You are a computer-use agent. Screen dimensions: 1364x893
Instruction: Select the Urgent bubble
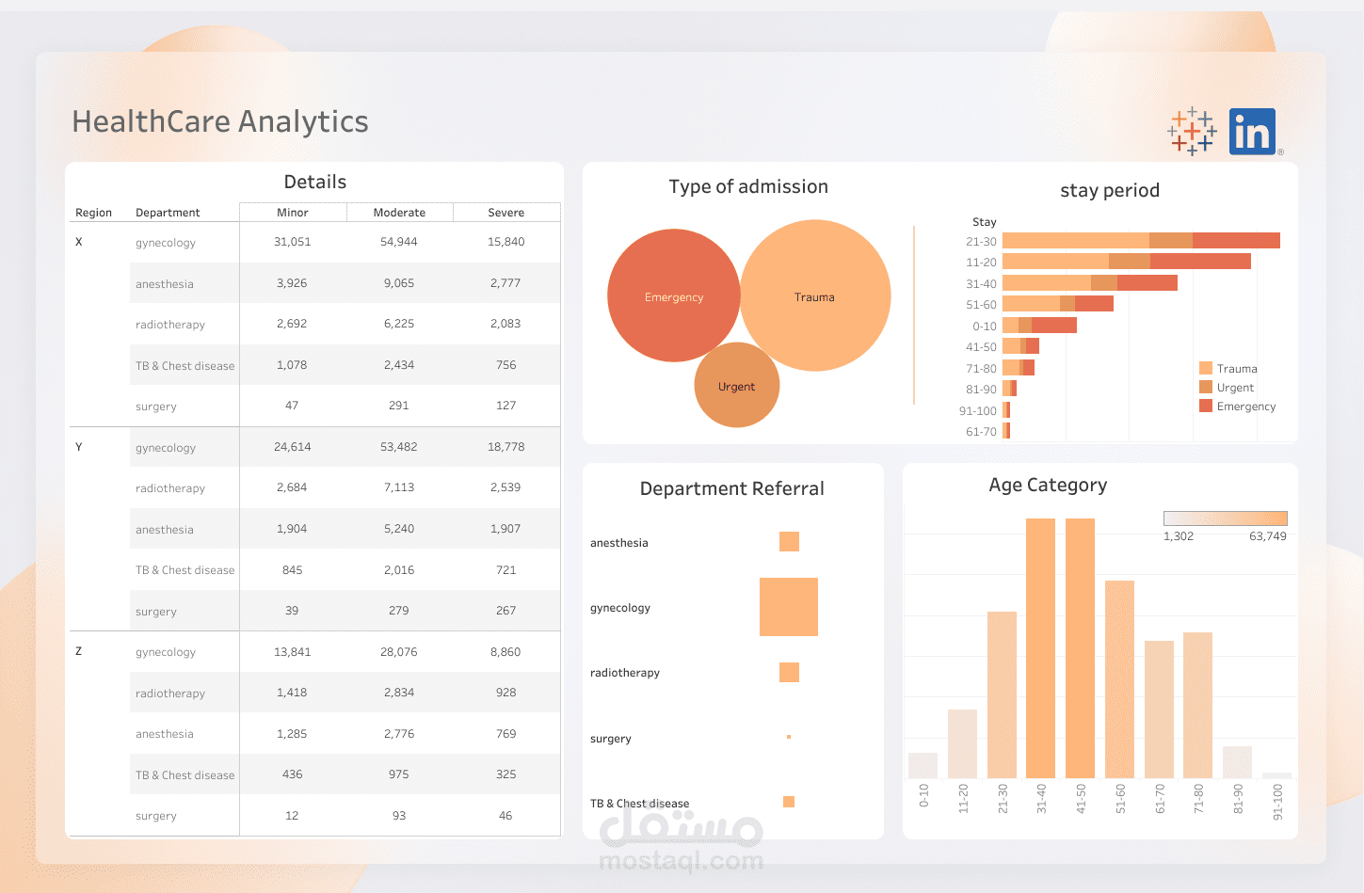[737, 385]
